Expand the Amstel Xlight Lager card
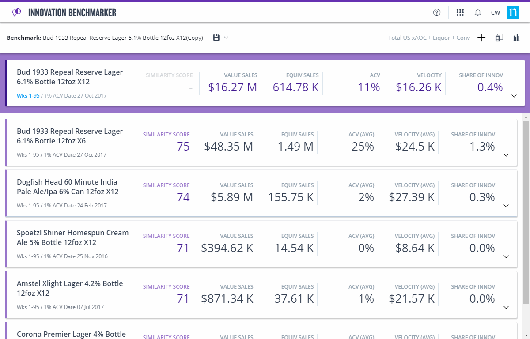The width and height of the screenshot is (530, 339). pyautogui.click(x=506, y=307)
